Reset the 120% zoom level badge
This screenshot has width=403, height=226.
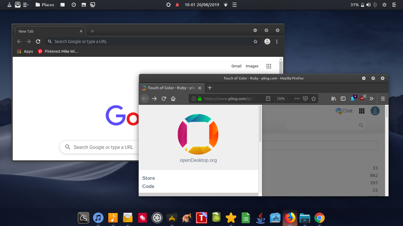(281, 99)
